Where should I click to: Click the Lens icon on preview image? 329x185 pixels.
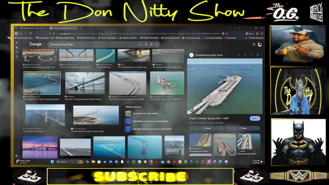191,110
